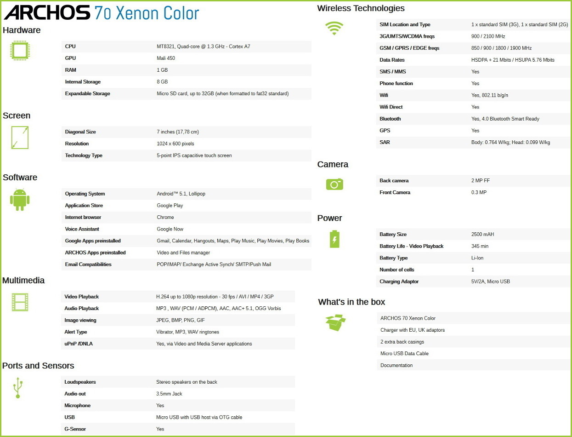Click the Bluetooth value 4.0 Smart Ready
Image resolution: width=572 pixels, height=437 pixels.
(505, 119)
